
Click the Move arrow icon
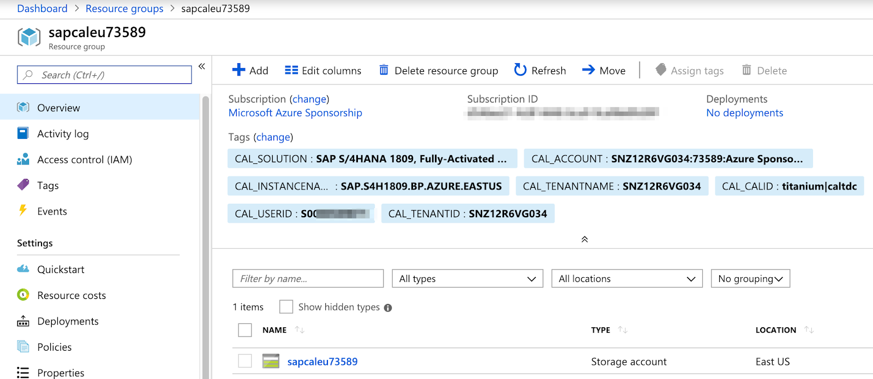[x=588, y=70]
